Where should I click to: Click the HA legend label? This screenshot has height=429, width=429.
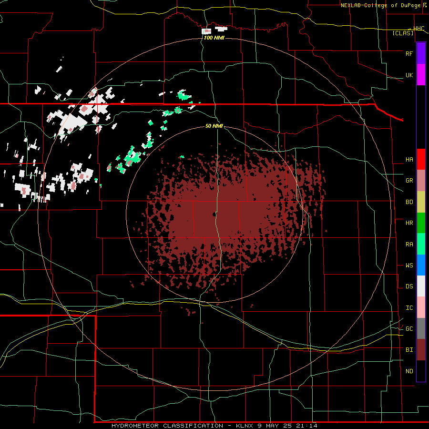(x=409, y=160)
